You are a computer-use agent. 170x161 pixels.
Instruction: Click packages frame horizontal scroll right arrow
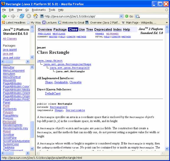point(28,62)
